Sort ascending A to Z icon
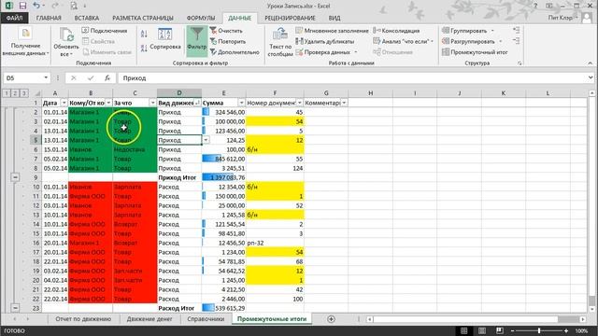This screenshot has width=598, height=336. point(144,35)
